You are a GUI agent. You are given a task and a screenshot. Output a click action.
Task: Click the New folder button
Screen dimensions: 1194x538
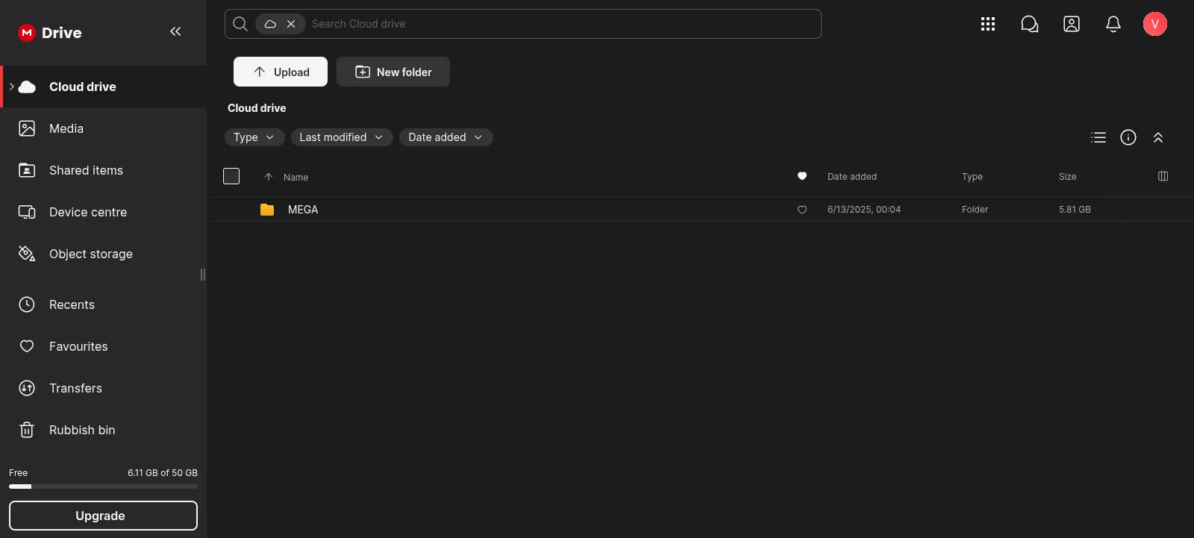[393, 72]
